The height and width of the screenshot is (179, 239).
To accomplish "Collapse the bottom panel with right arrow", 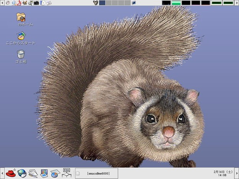I will click(x=237, y=173).
